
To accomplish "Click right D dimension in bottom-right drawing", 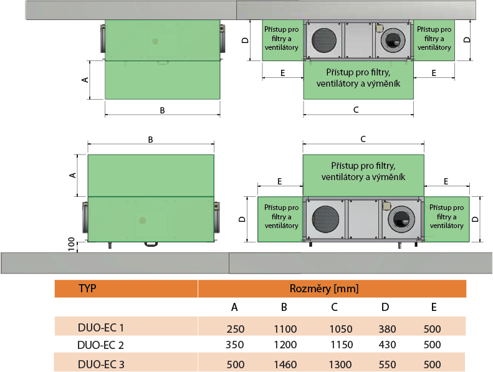I will pyautogui.click(x=476, y=219).
